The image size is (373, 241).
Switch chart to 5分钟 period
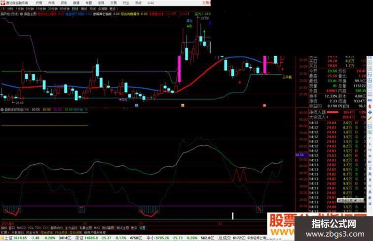click(x=30, y=9)
